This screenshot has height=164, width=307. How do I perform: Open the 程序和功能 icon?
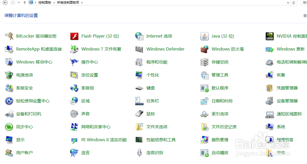coord(139,62)
